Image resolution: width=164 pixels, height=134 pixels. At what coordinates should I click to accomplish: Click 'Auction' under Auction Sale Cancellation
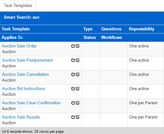point(9,80)
